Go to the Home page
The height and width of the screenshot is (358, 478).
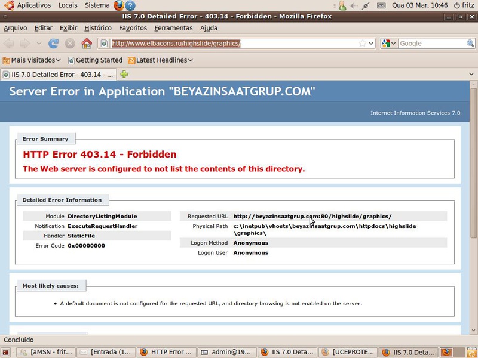pos(87,44)
